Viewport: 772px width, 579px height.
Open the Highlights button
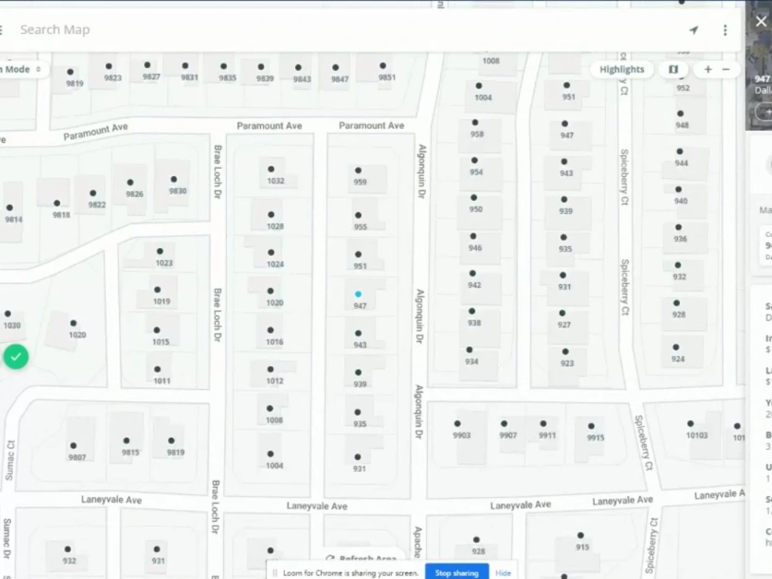tap(621, 69)
